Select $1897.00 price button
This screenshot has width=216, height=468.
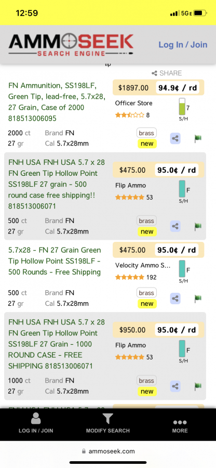click(x=133, y=88)
